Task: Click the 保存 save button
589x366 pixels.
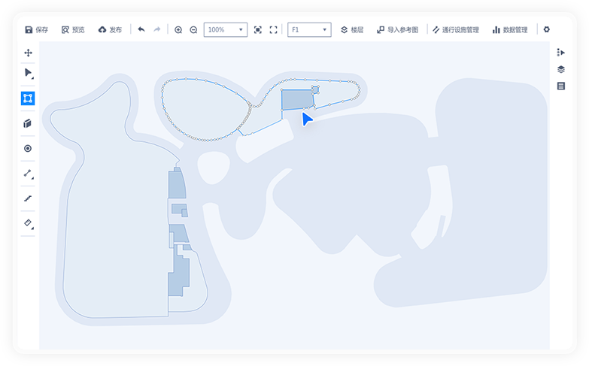Action: point(36,30)
